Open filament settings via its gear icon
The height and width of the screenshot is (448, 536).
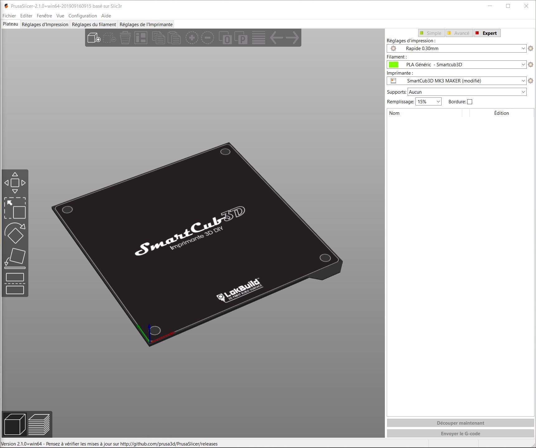click(531, 65)
